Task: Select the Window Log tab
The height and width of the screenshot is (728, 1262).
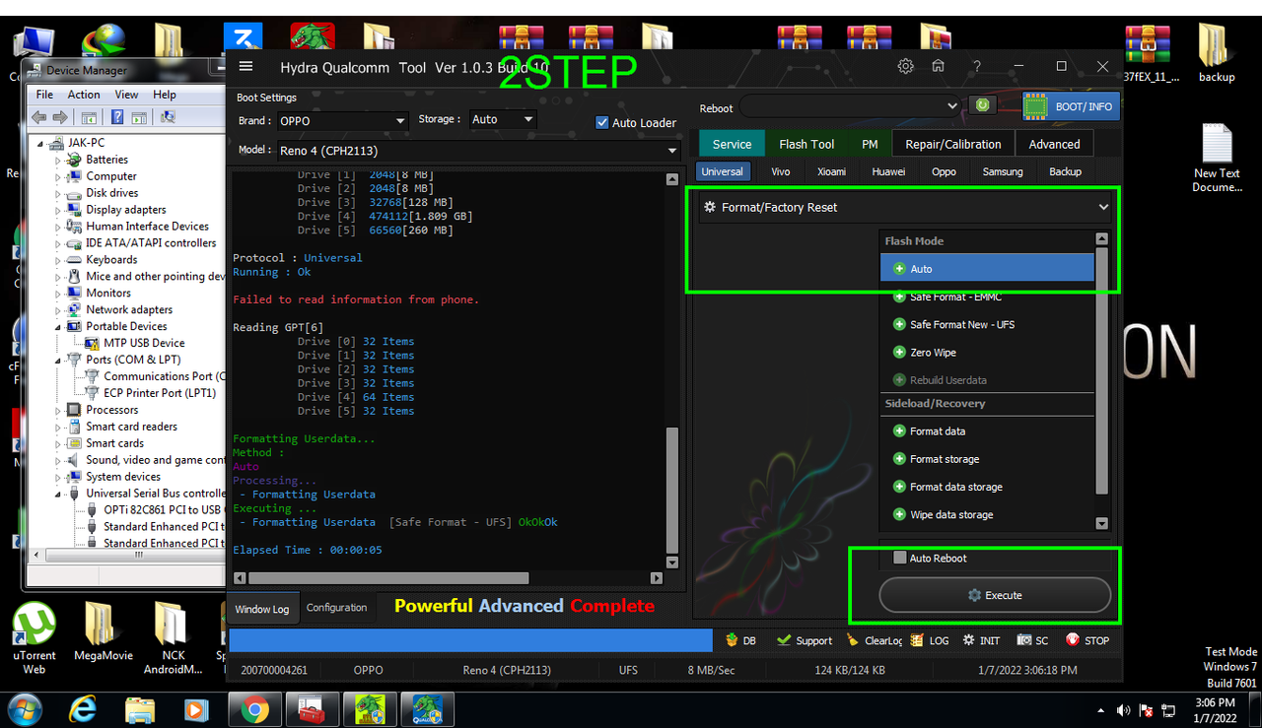Action: point(261,609)
